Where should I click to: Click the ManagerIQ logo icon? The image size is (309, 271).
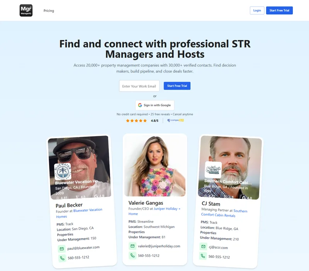(26, 10)
